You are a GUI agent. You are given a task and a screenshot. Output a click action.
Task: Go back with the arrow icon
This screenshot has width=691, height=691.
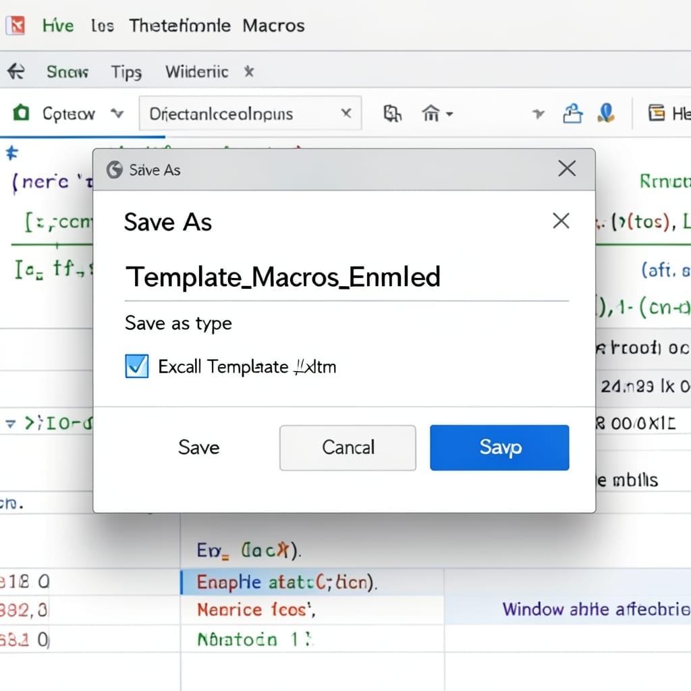[x=16, y=72]
